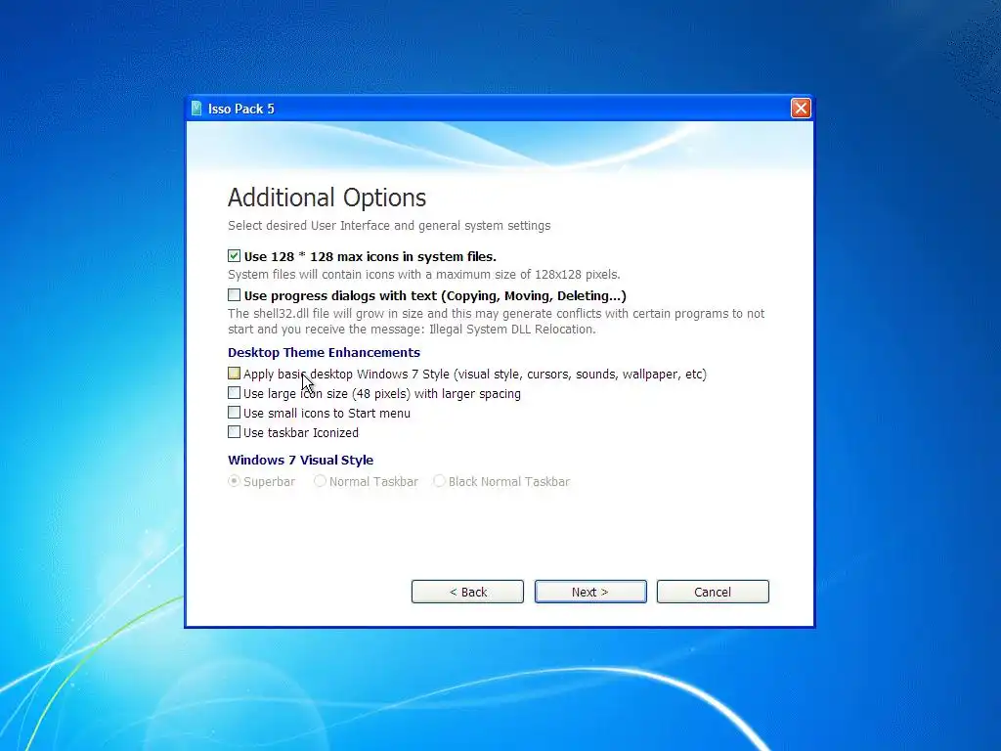Click 'Select desired User Interface' subtitle text
Viewport: 1001px width, 751px height.
tap(389, 226)
